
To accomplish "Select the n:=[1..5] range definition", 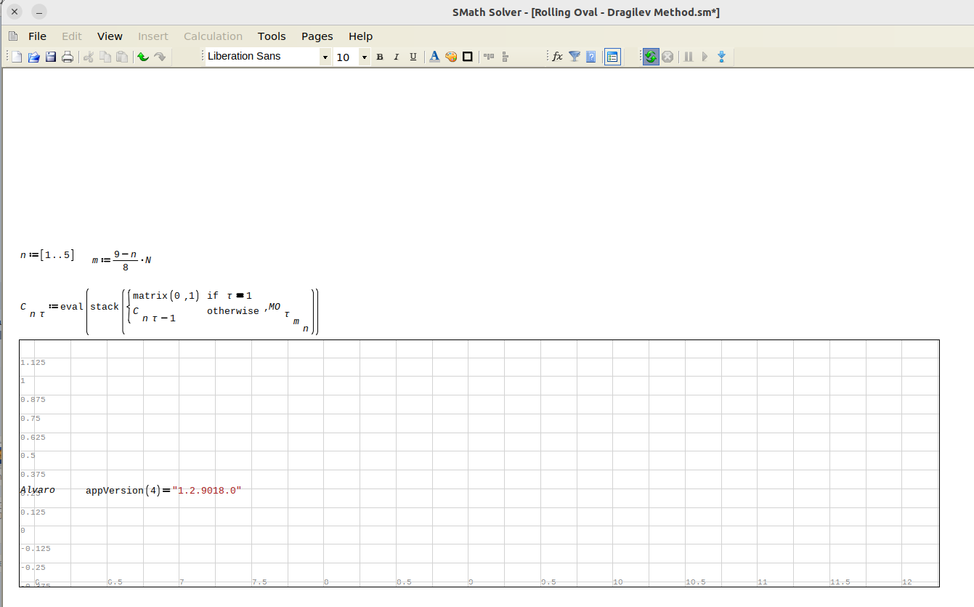I will click(x=47, y=255).
